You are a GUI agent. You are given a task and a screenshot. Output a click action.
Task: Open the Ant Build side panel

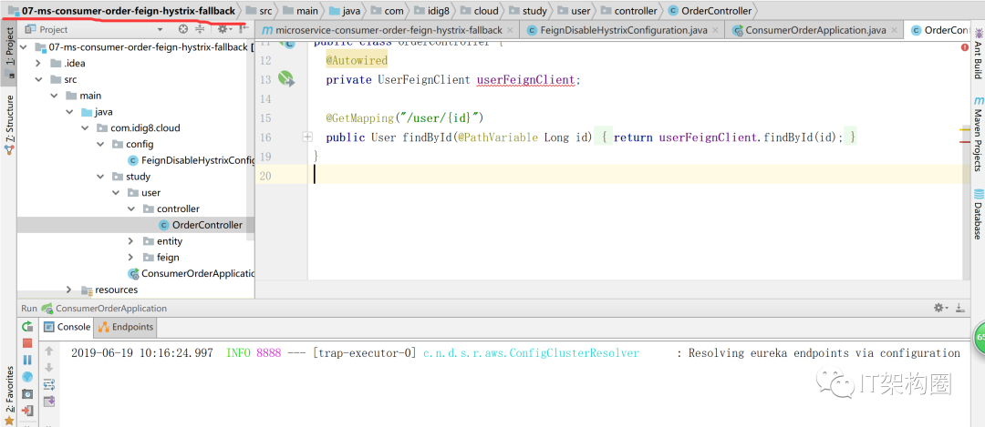(x=978, y=53)
